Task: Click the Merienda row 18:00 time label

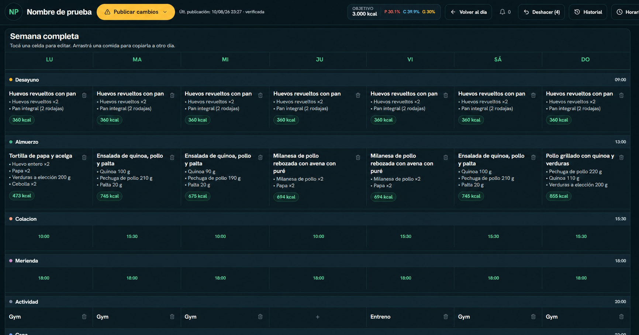Action: [x=620, y=261]
